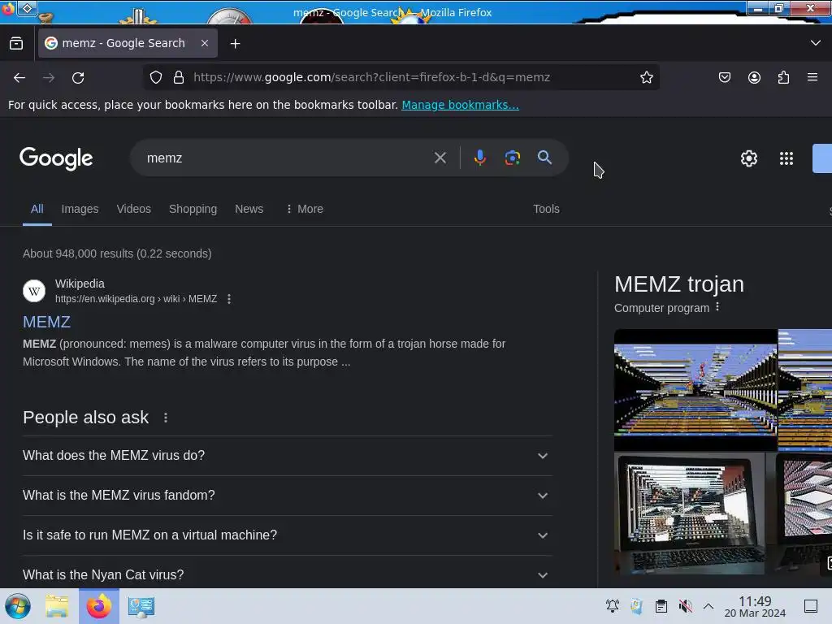Submit search with the magnifying glass icon
The image size is (832, 624).
coord(544,157)
